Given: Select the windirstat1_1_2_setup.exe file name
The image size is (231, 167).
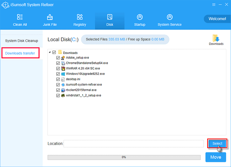Looking at the screenshot, I should pos(84,96).
